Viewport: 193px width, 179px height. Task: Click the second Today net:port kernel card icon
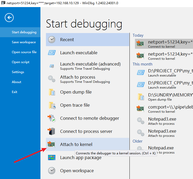(140, 55)
